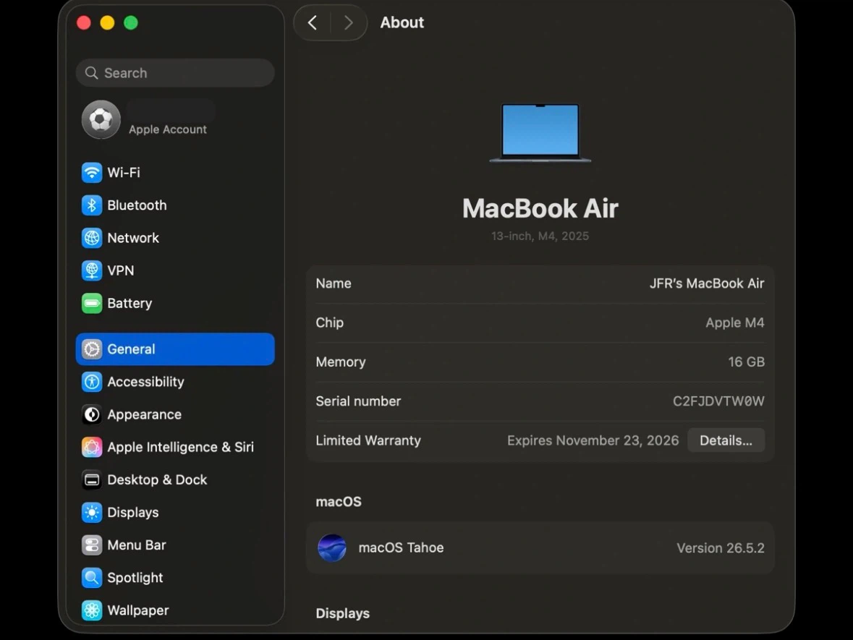Click the green Battery icon

(x=91, y=303)
